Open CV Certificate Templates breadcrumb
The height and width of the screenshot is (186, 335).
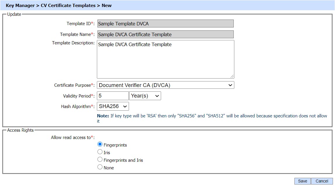(69, 5)
